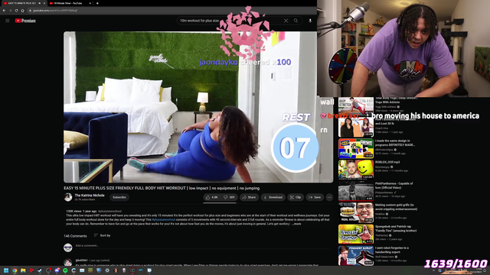Screen dimensions: 490x275
Task: Open Spotify from the taskbar
Action: pyautogui.click(x=65, y=270)
